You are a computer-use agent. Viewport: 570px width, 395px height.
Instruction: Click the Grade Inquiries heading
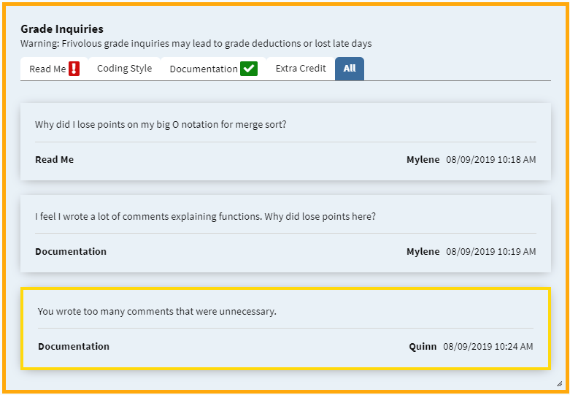point(62,28)
